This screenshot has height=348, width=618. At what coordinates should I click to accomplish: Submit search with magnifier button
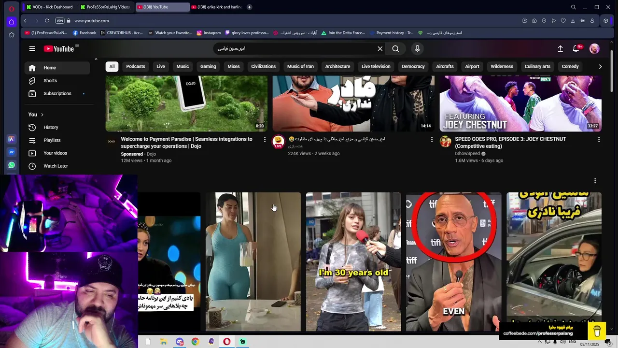395,49
